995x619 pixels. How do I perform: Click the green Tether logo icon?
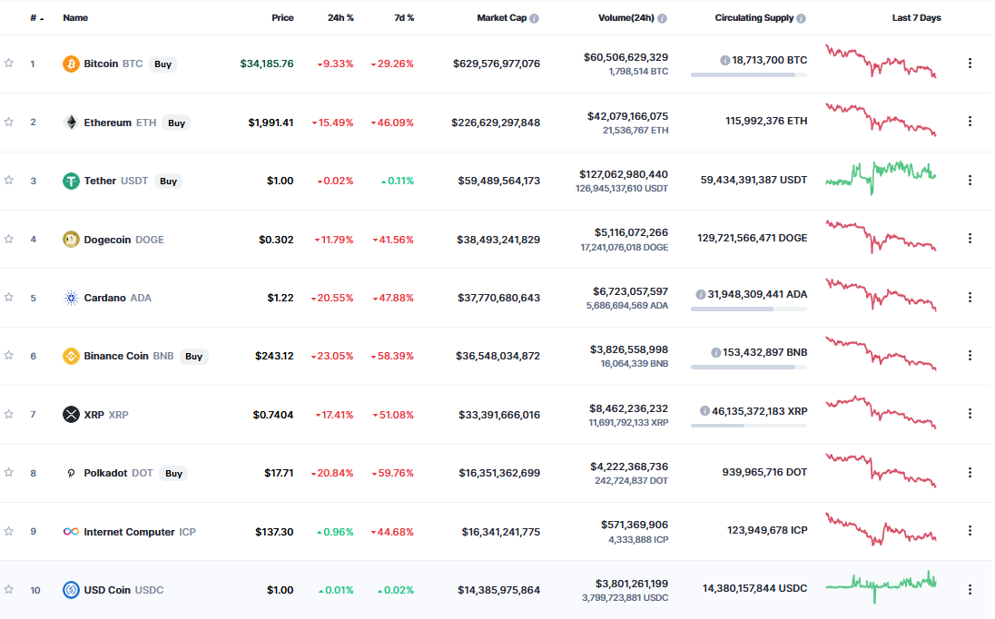[71, 181]
